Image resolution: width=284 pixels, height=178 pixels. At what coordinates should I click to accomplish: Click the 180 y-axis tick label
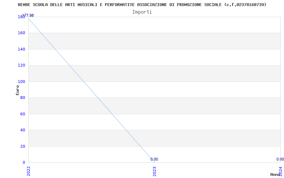[x=21, y=17]
